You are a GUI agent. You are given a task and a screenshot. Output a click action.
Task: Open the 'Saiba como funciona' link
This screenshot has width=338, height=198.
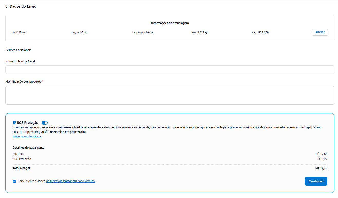click(x=27, y=136)
